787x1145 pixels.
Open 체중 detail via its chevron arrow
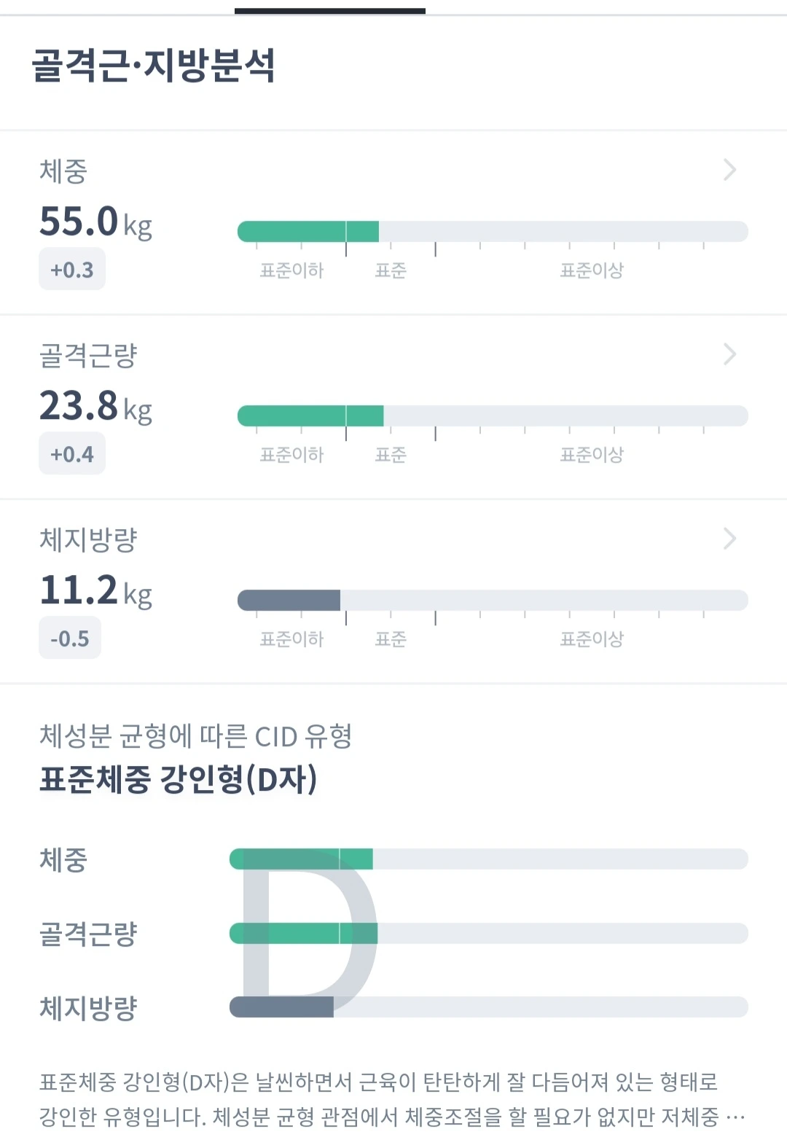729,170
